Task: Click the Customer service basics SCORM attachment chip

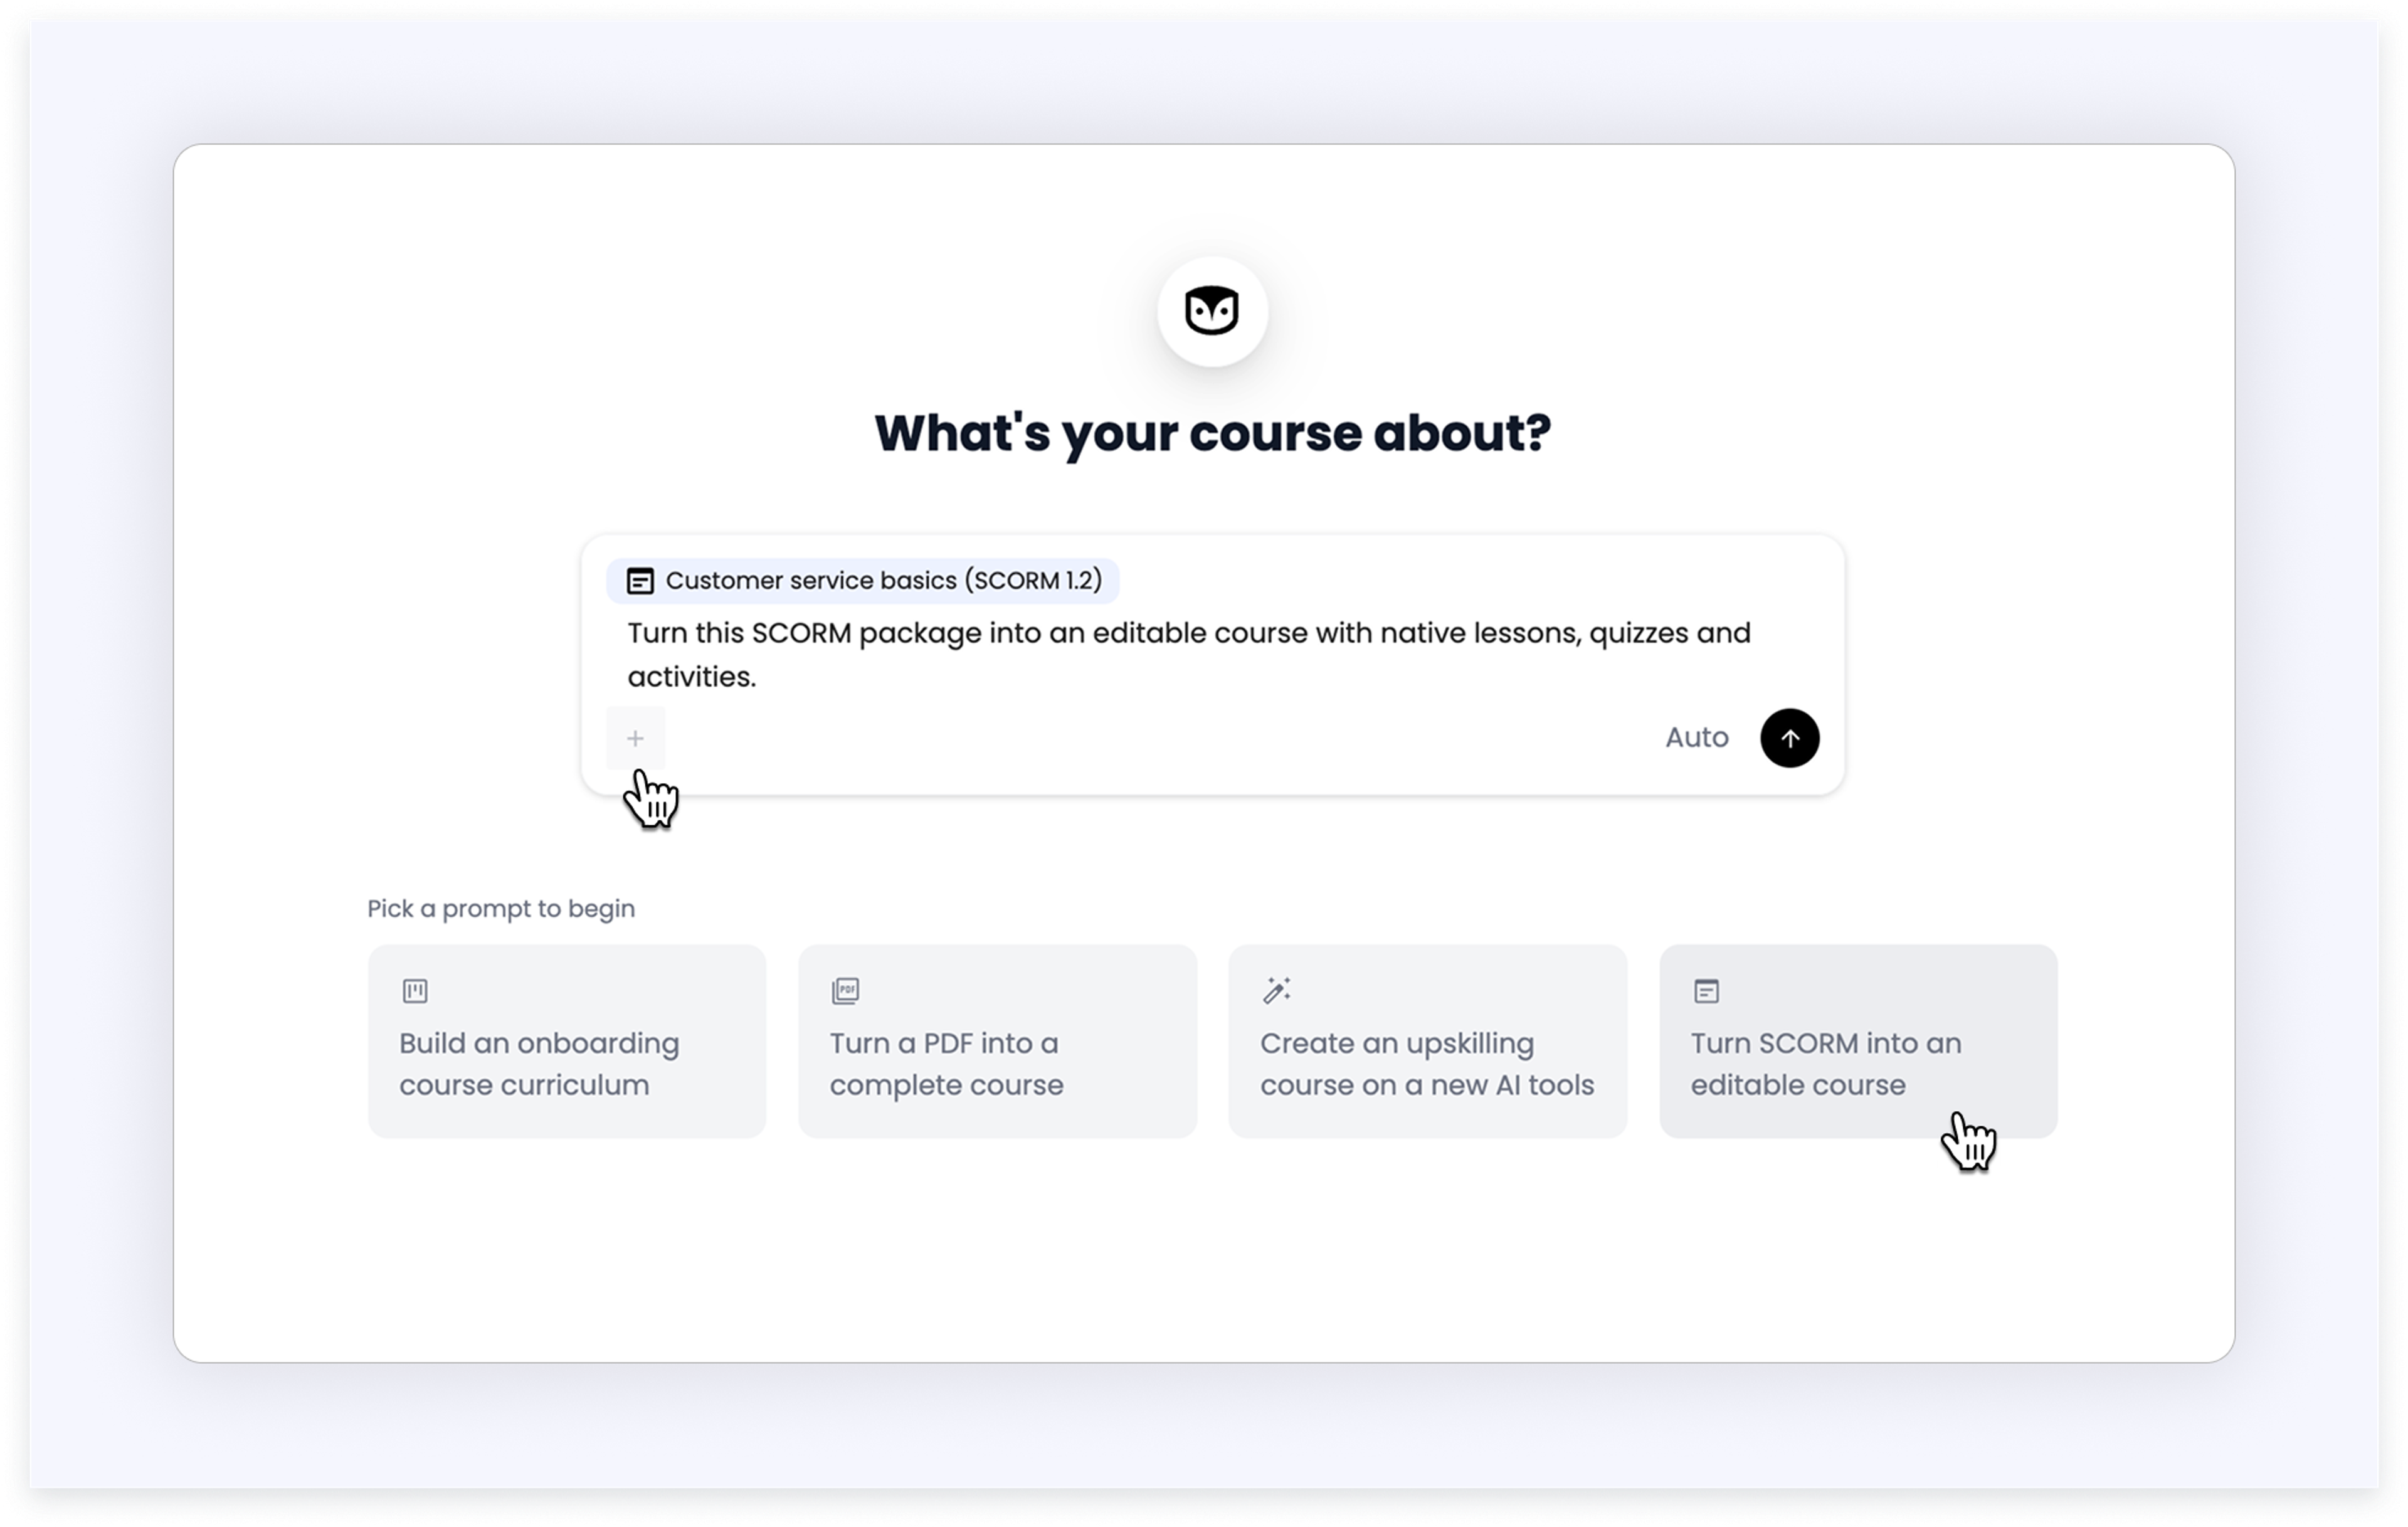Action: tap(862, 581)
